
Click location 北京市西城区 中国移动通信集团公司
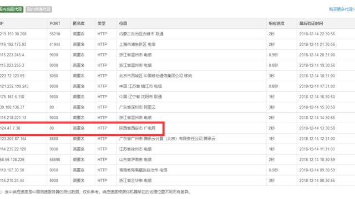[x=151, y=76]
